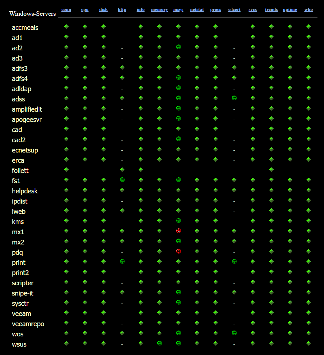The image size is (324, 355).
Task: Click the cad host name
Action: 17,130
